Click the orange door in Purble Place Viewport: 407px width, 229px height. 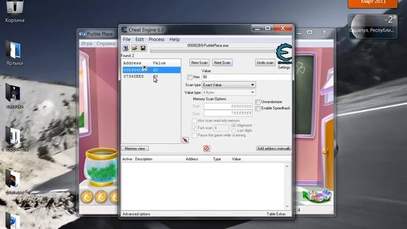pyautogui.click(x=328, y=153)
